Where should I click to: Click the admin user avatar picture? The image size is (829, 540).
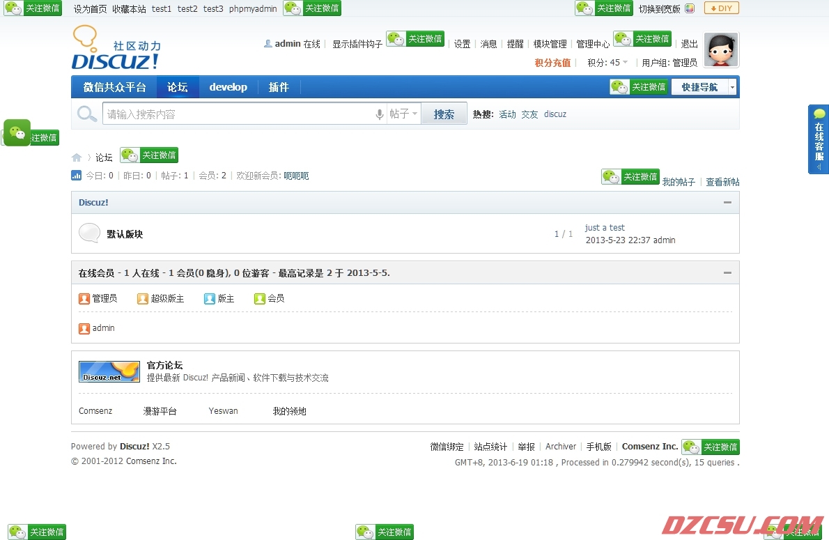click(x=721, y=49)
